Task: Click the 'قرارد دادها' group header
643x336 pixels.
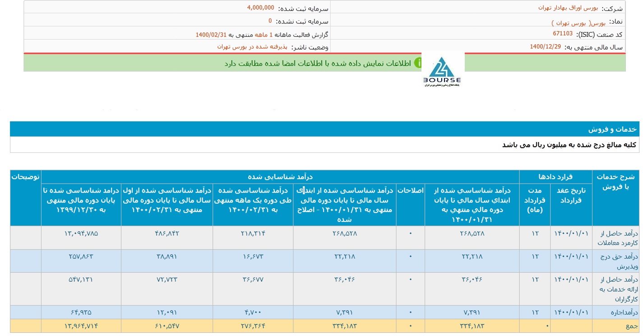Action: pyautogui.click(x=556, y=176)
